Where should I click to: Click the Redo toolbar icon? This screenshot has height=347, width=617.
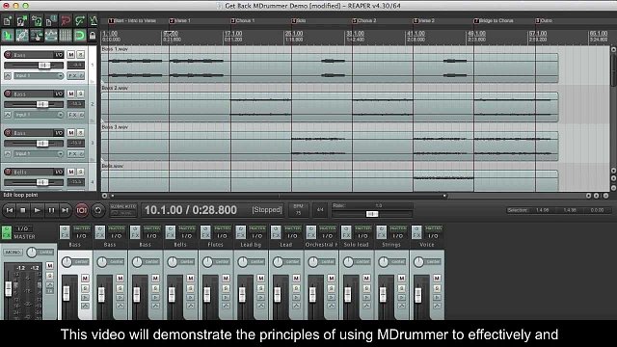point(79,20)
